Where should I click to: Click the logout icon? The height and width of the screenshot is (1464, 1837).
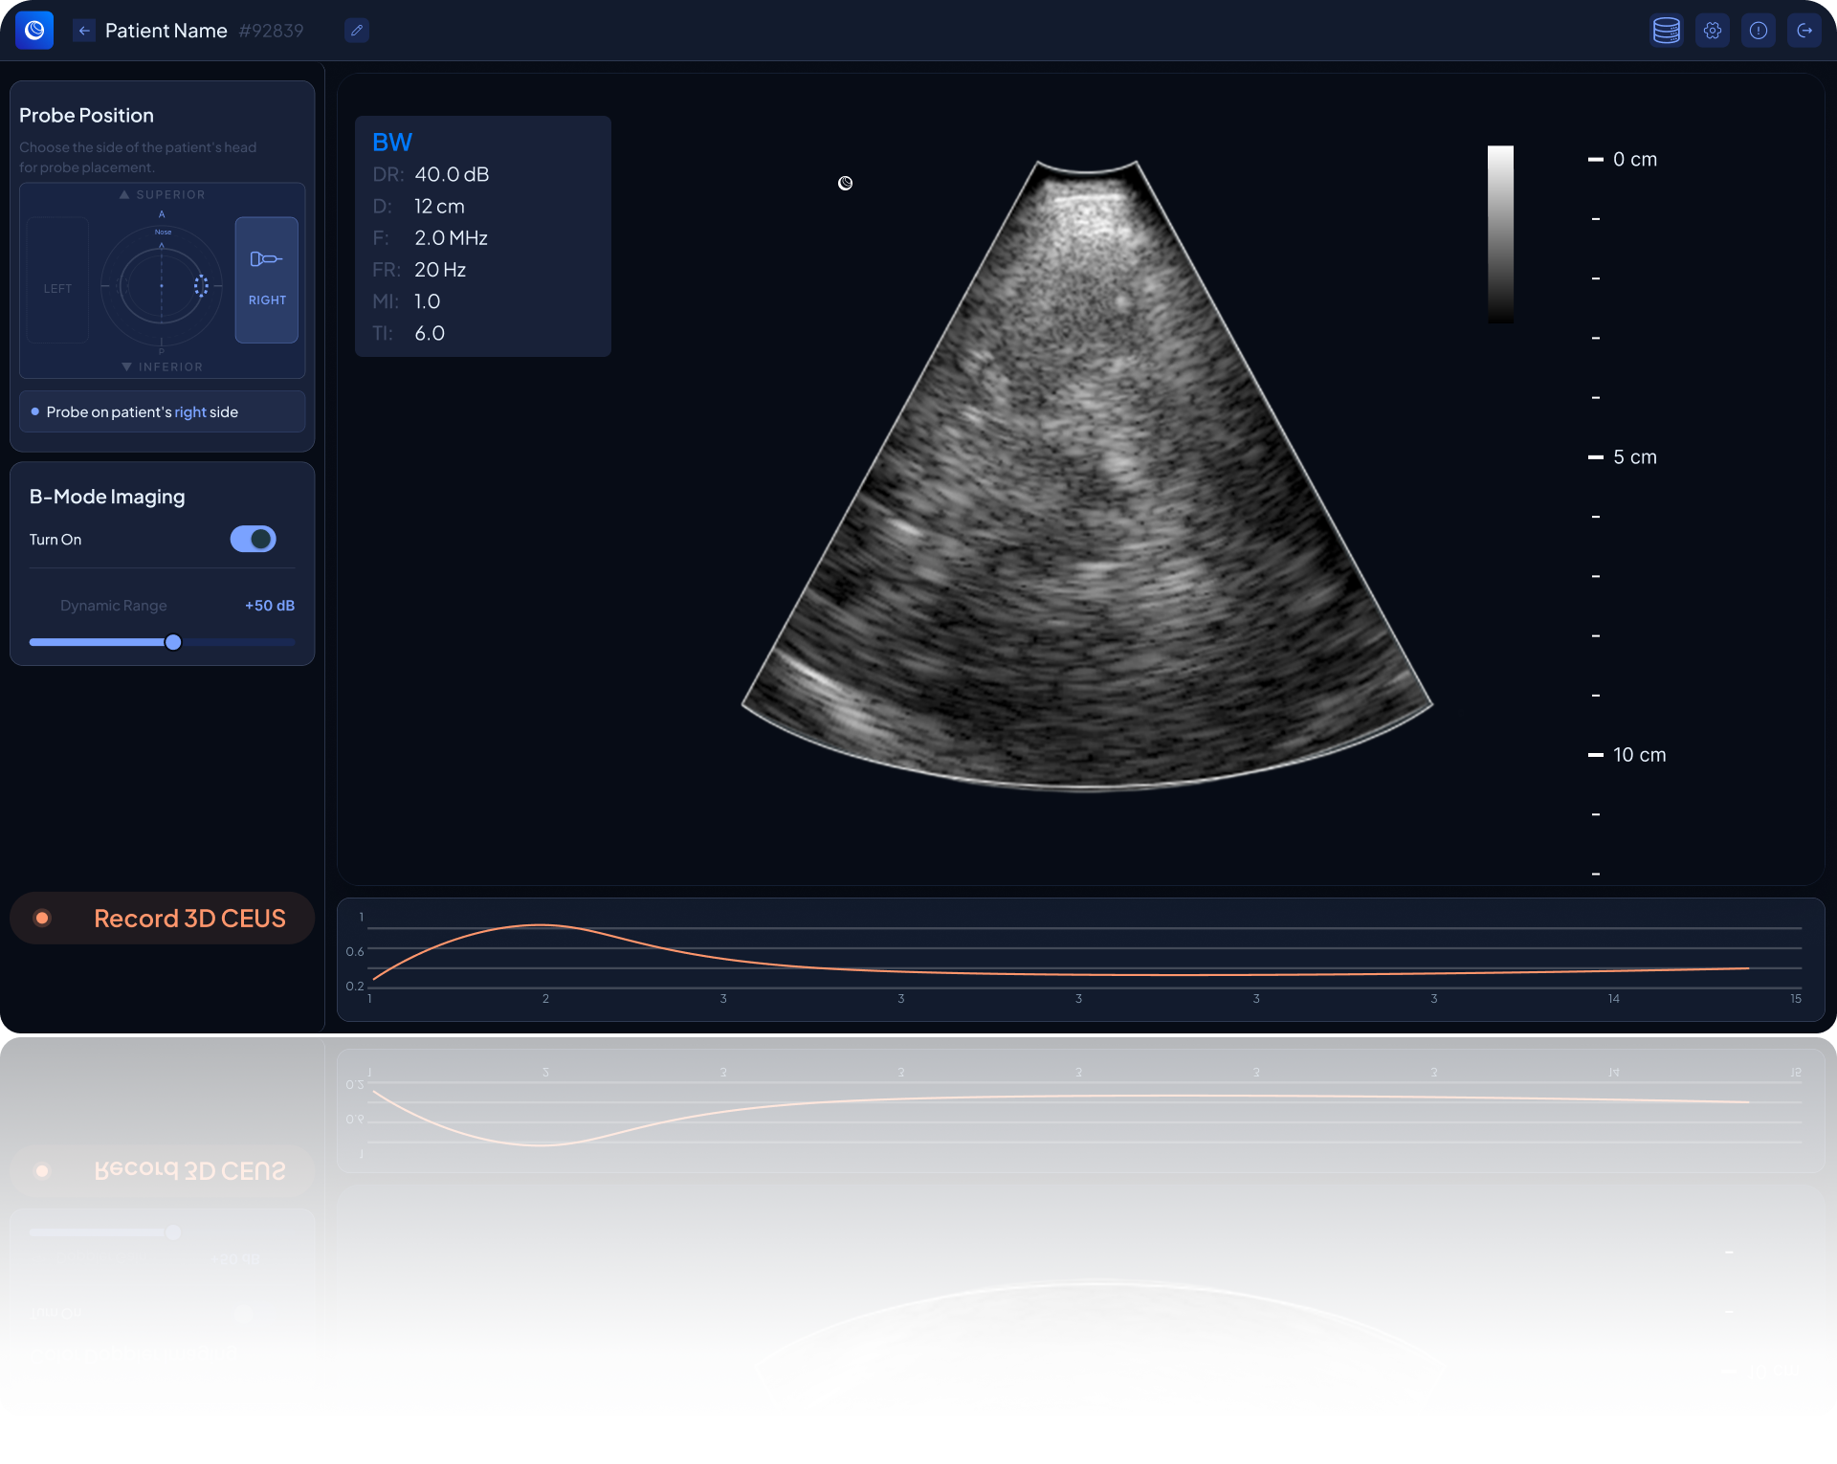tap(1804, 31)
